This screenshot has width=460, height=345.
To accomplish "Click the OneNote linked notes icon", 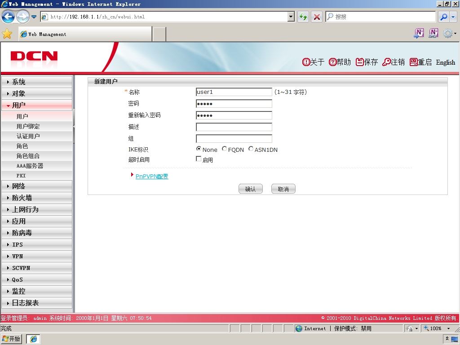I will tap(433, 33).
